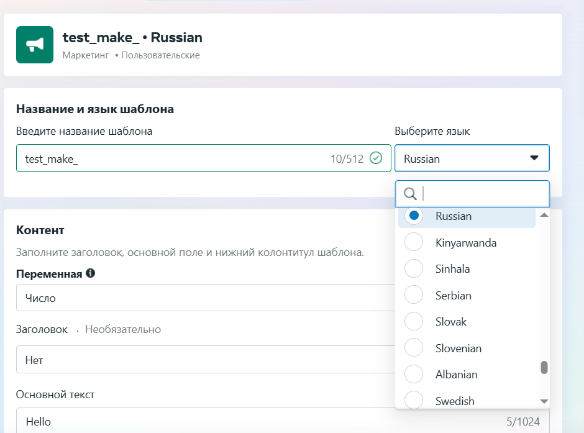Click the Выберите язык label
The height and width of the screenshot is (433, 584).
432,131
